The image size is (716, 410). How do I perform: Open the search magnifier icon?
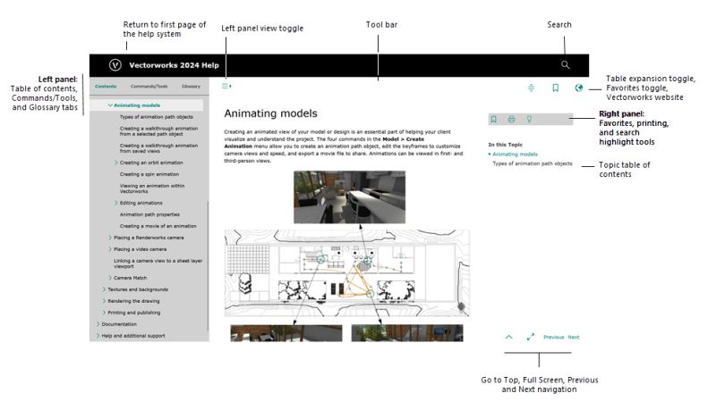tap(565, 65)
